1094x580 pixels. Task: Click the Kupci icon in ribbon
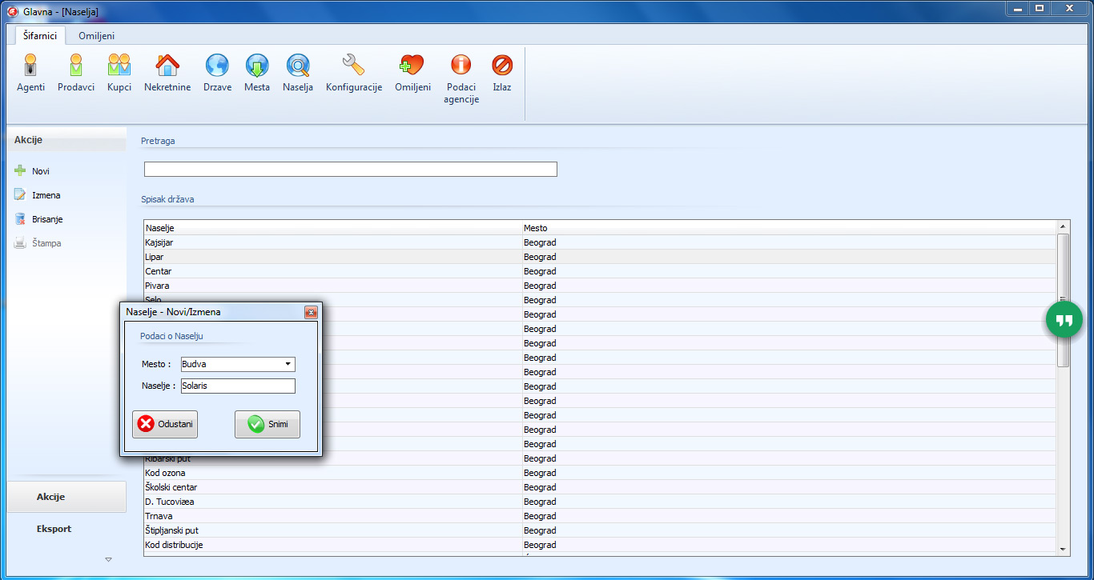coord(119,66)
